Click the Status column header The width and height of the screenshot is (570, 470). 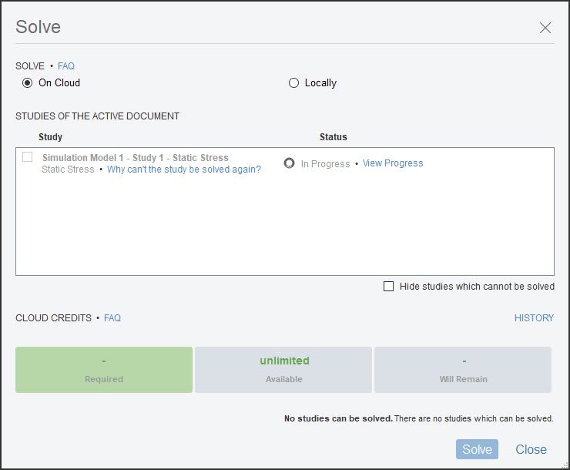pos(334,137)
